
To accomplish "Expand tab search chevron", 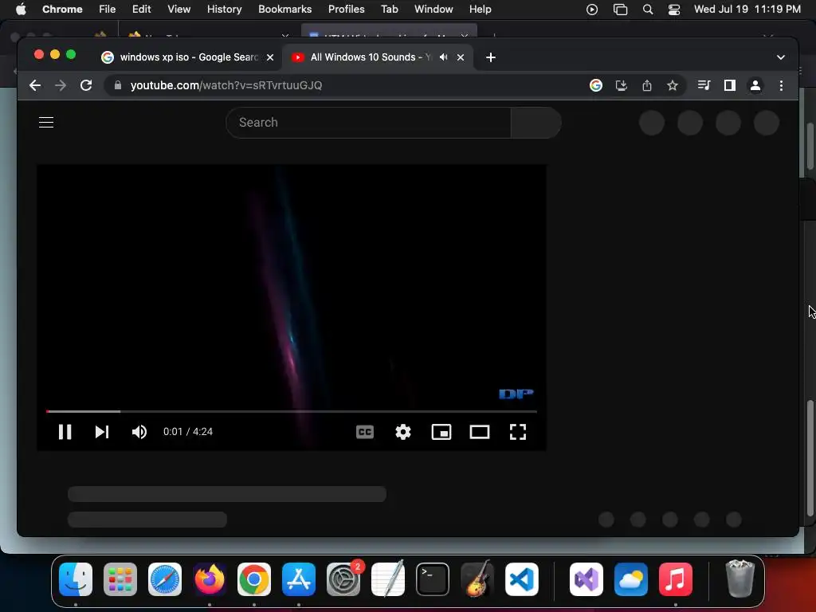I will coord(781,57).
